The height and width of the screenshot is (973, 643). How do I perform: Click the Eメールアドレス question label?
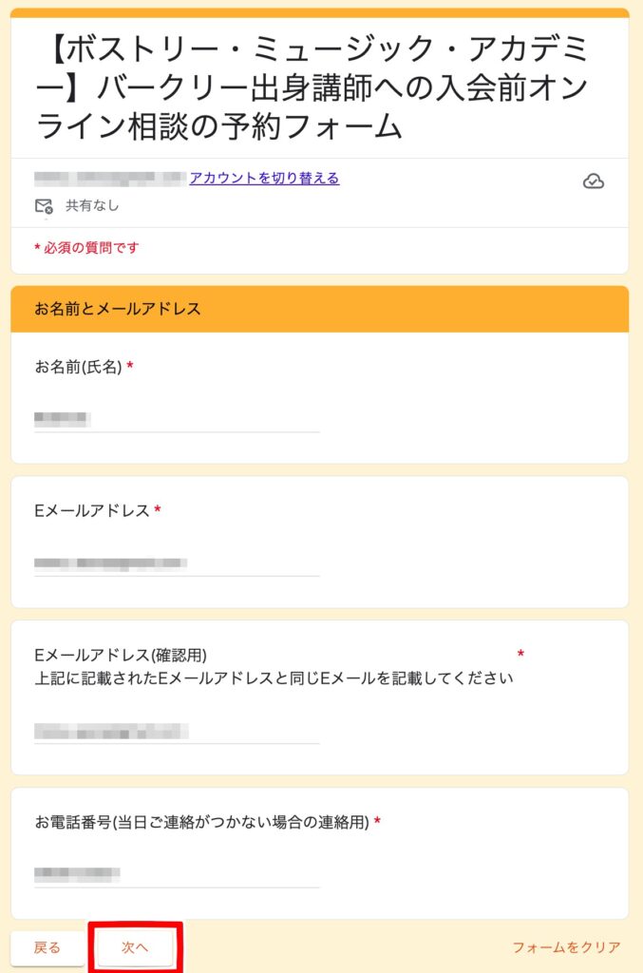pos(91,511)
